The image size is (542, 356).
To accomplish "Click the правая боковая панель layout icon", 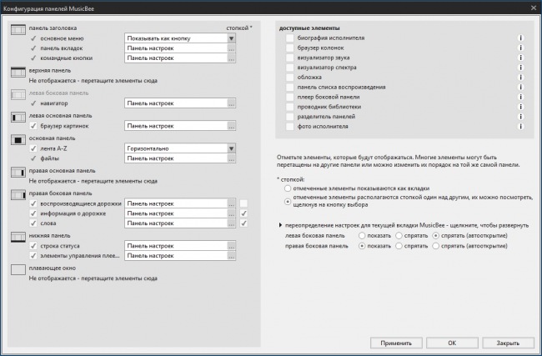I will 18,195.
